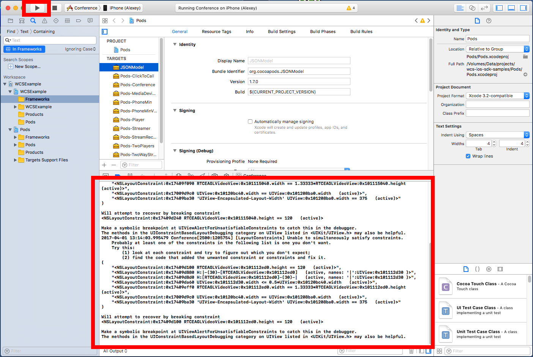Collapse the Pods project in search scopes

coord(10,130)
